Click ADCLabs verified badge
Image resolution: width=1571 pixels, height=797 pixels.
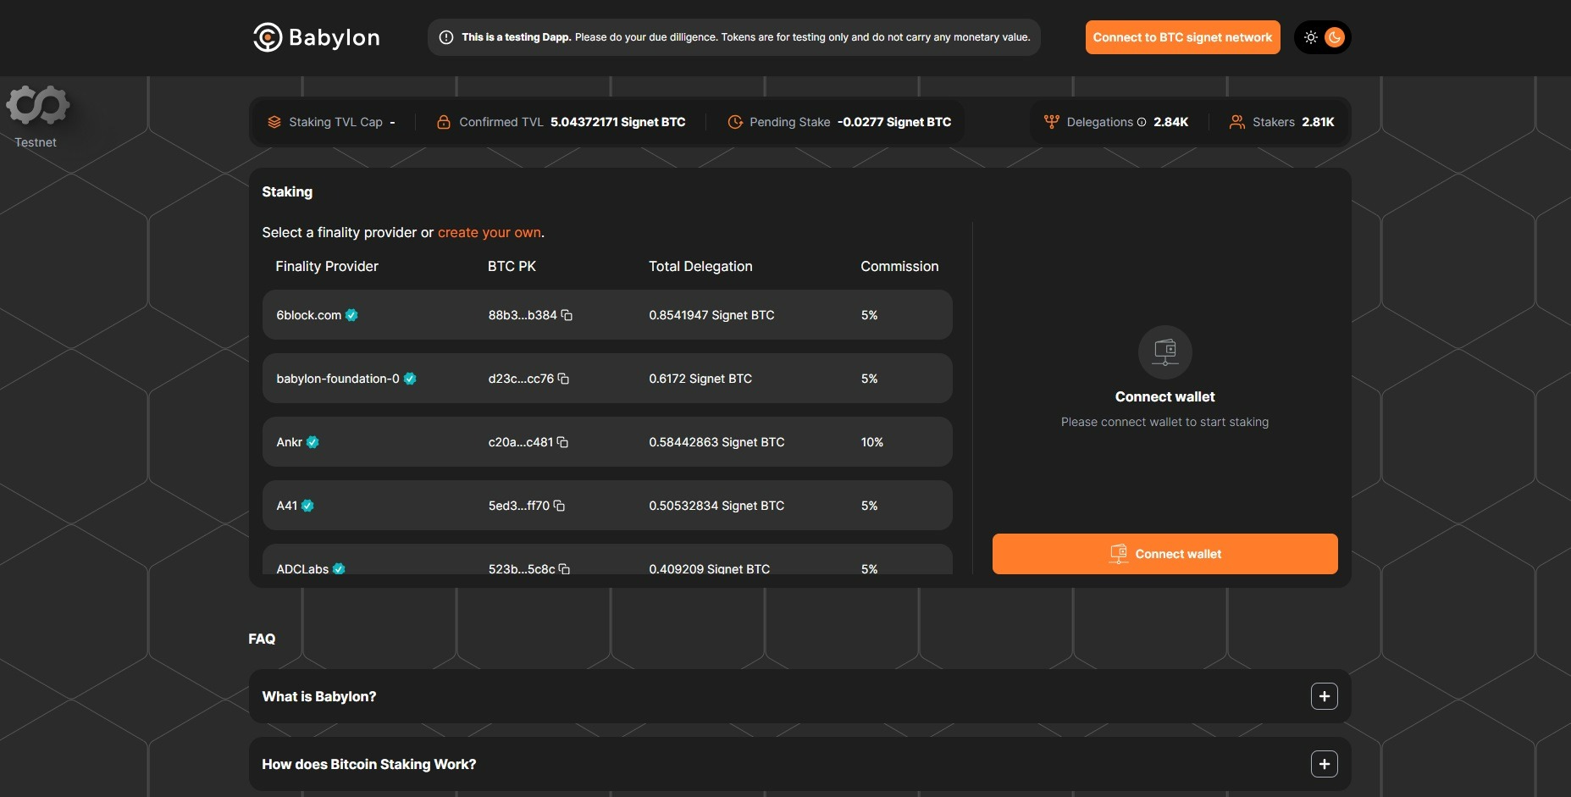click(339, 569)
